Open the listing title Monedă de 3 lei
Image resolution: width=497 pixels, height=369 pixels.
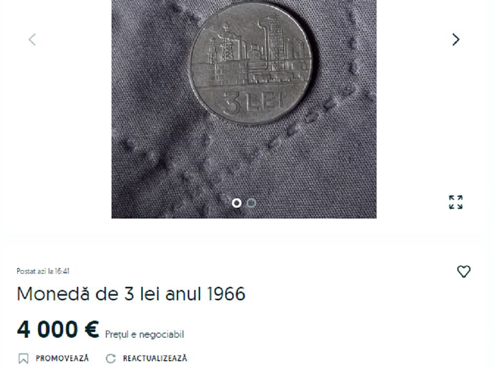[x=131, y=294]
